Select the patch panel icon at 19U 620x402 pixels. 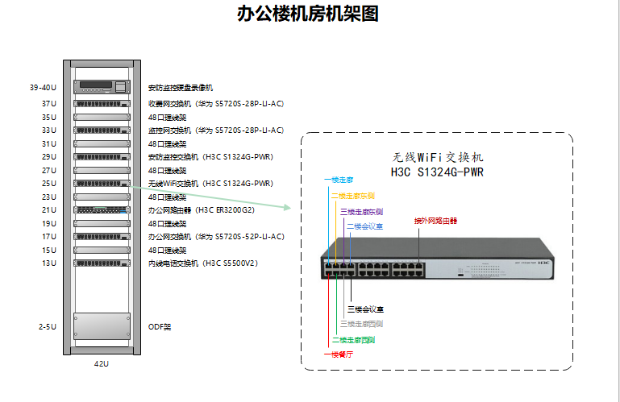[102, 223]
